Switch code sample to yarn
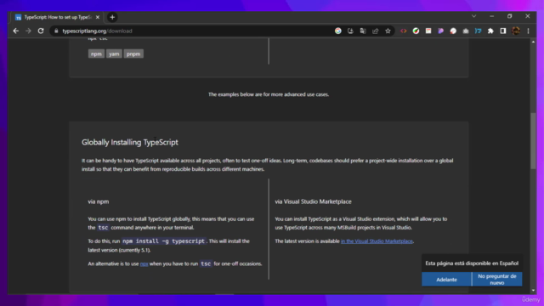Image resolution: width=544 pixels, height=306 pixels. tap(114, 54)
